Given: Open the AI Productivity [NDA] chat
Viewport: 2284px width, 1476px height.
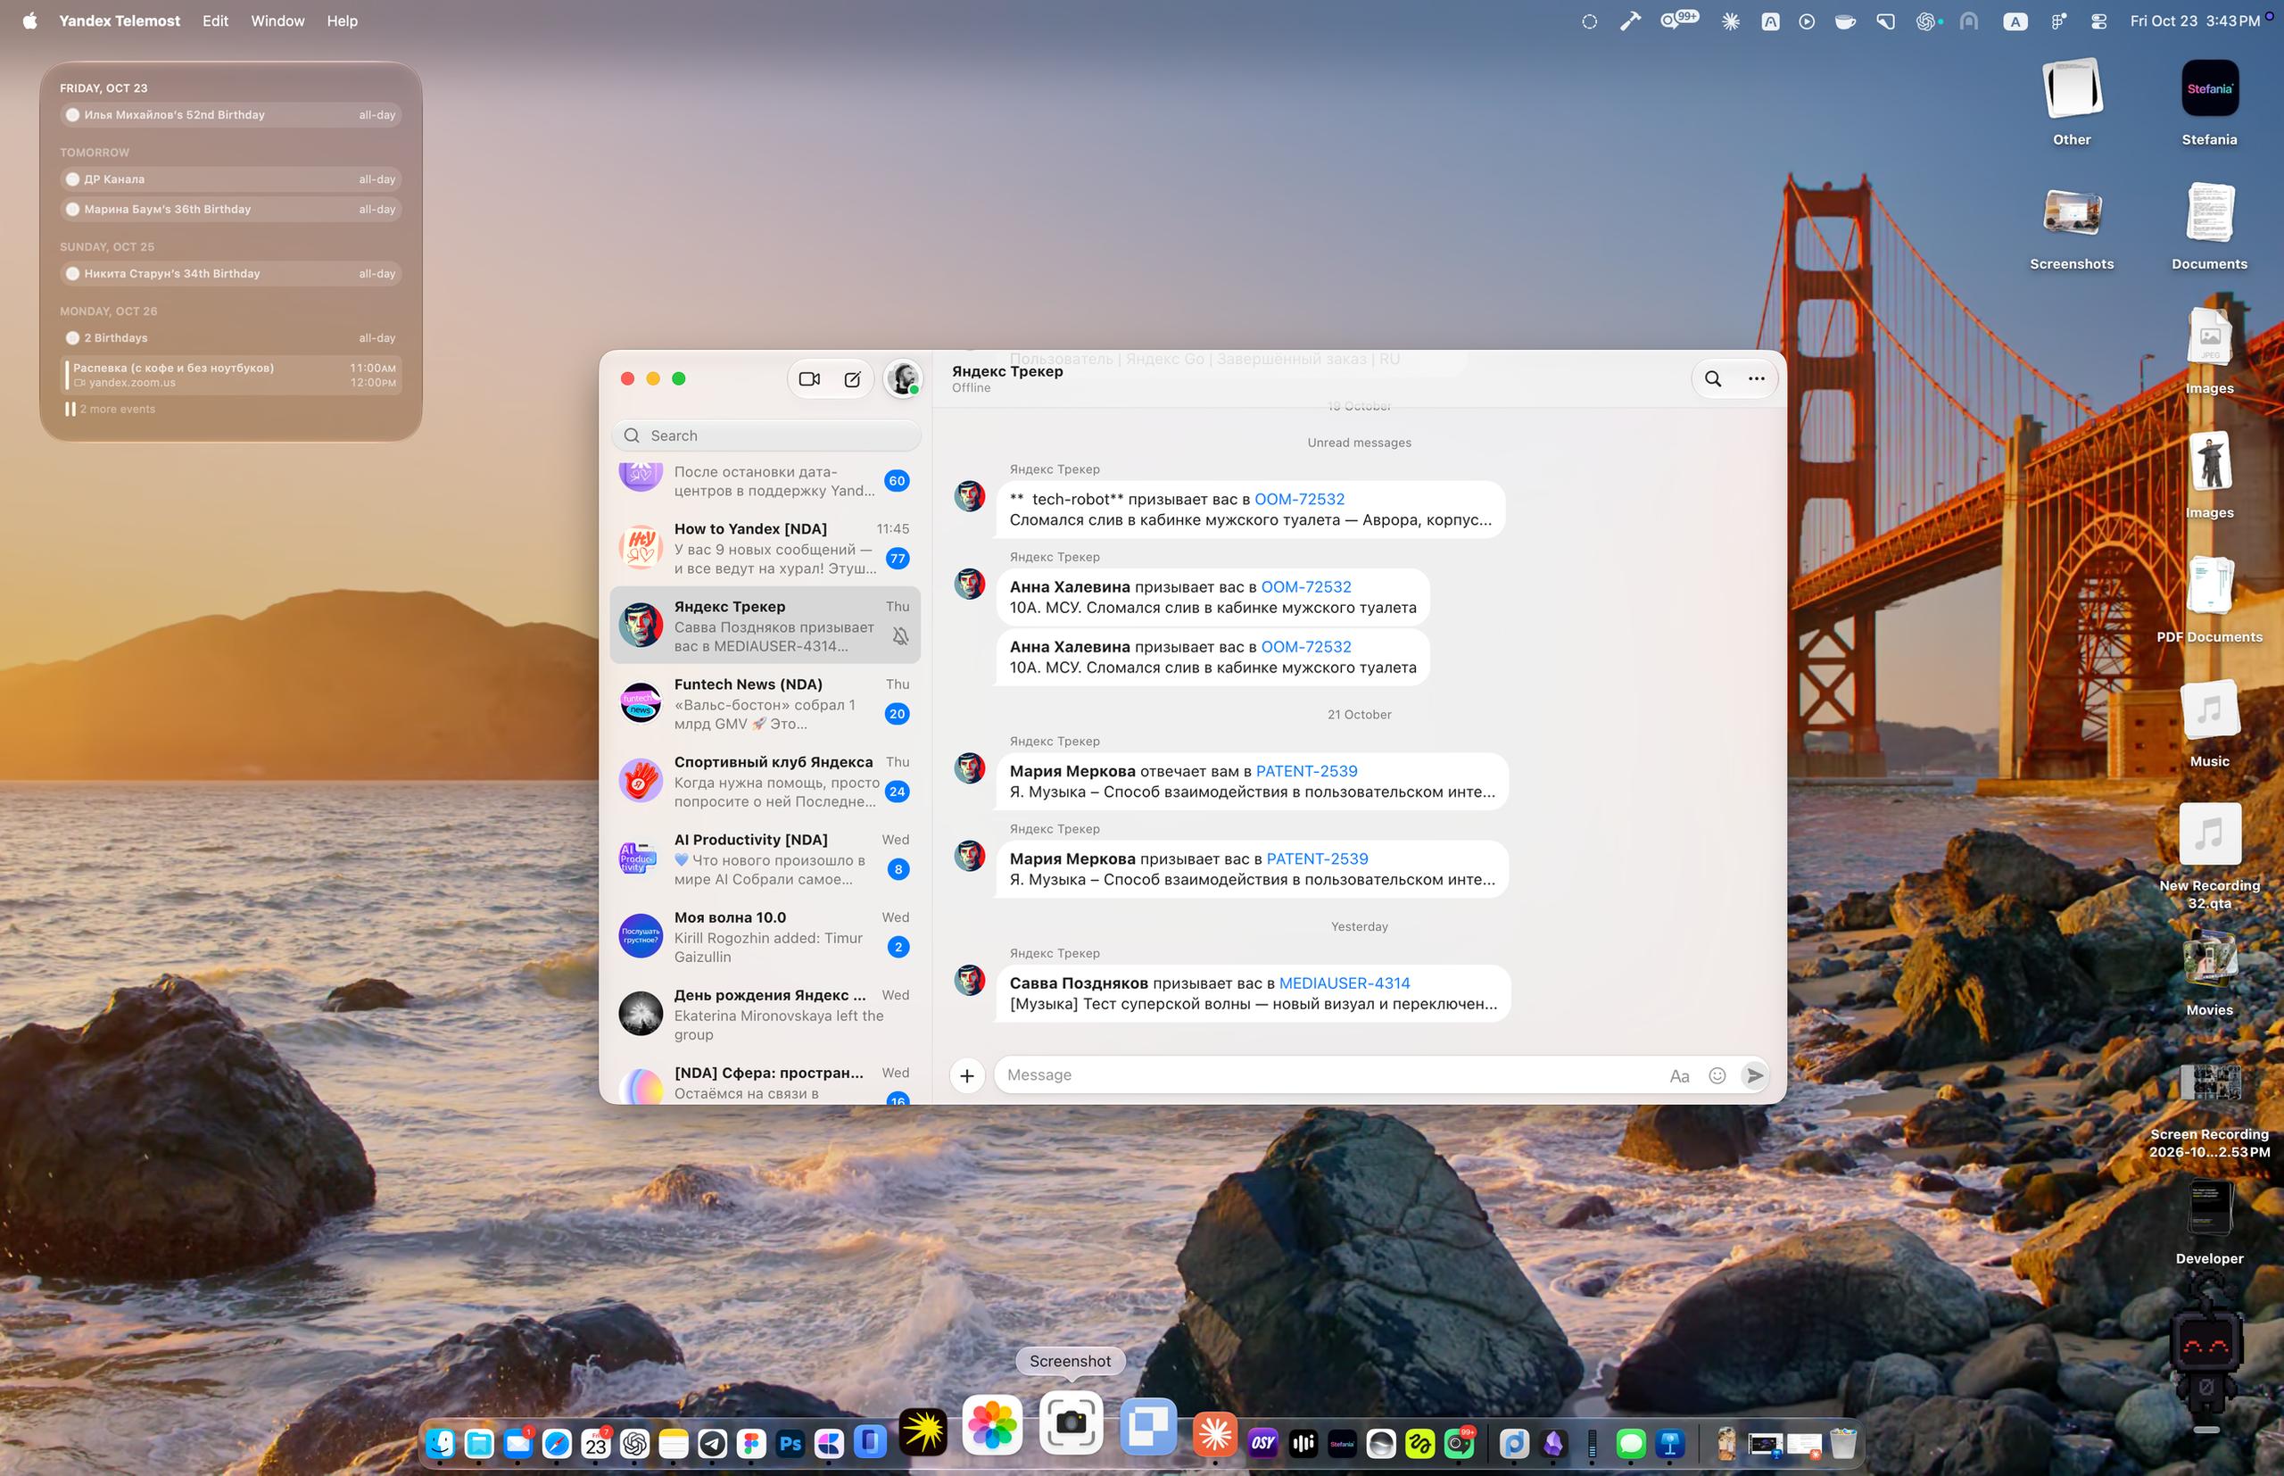Looking at the screenshot, I should tap(765, 858).
